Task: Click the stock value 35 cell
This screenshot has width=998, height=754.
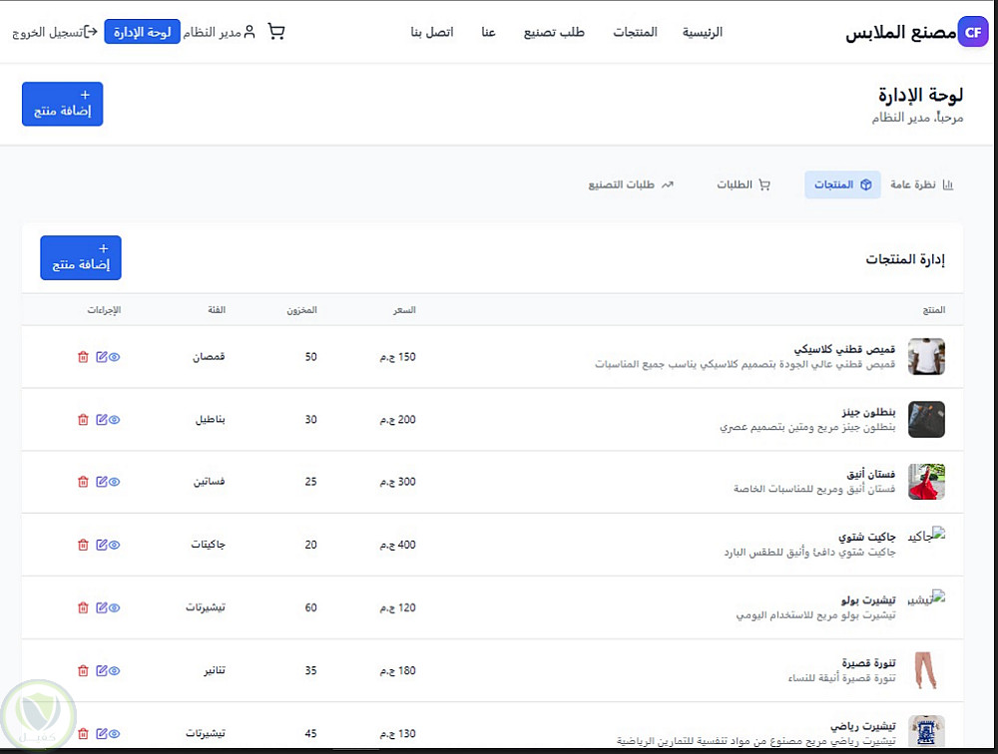Action: 310,670
